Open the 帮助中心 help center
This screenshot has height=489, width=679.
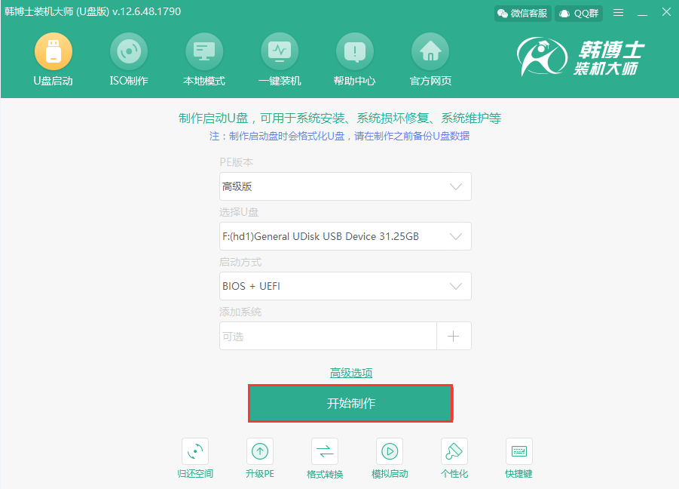coord(354,52)
